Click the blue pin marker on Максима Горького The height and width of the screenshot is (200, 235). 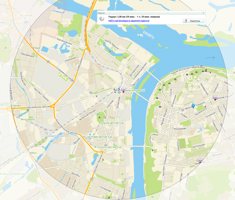tap(193, 106)
